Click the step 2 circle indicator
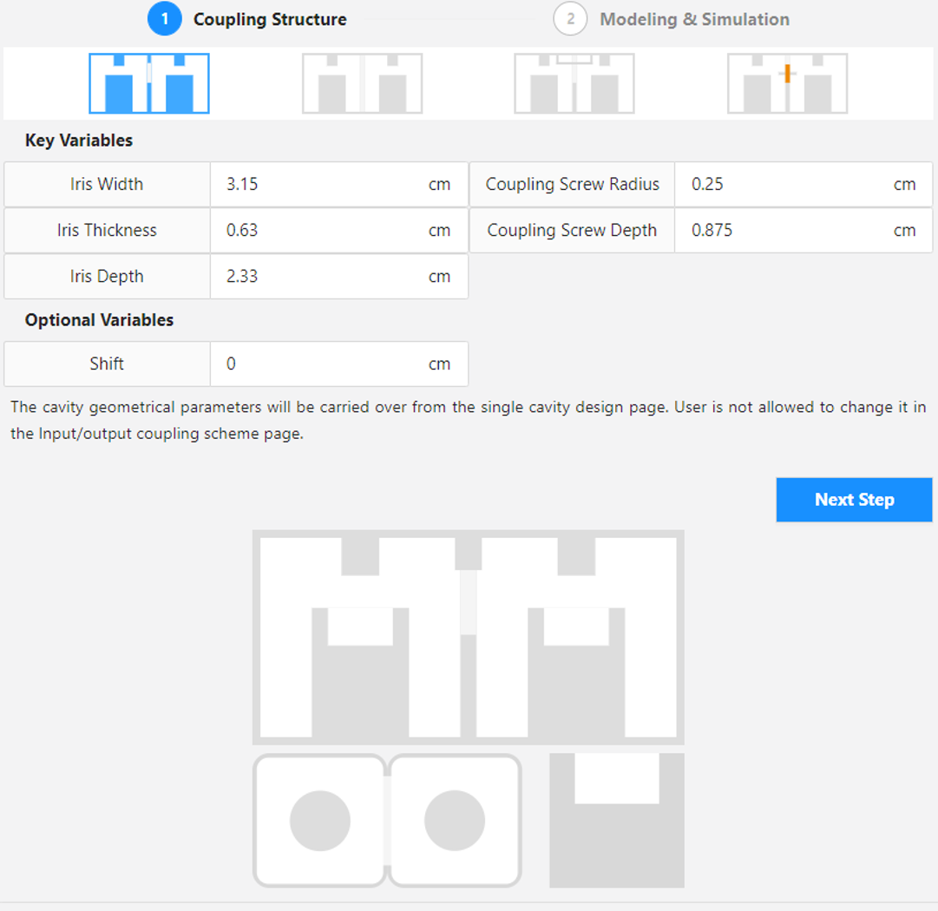Image resolution: width=938 pixels, height=911 pixels. [x=570, y=19]
